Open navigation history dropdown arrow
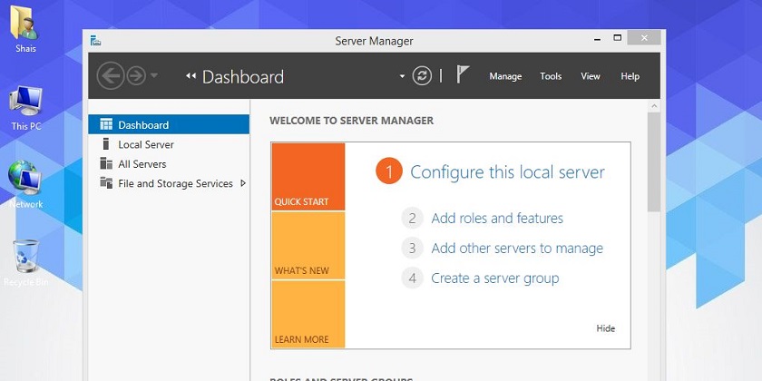 tap(154, 76)
